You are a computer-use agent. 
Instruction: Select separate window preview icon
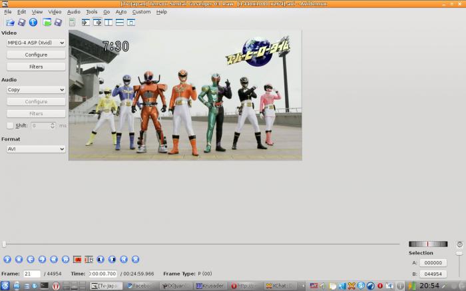(x=131, y=22)
